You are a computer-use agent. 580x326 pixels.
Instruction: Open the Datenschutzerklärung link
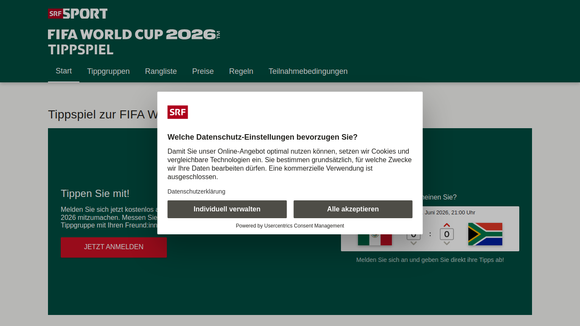196,191
